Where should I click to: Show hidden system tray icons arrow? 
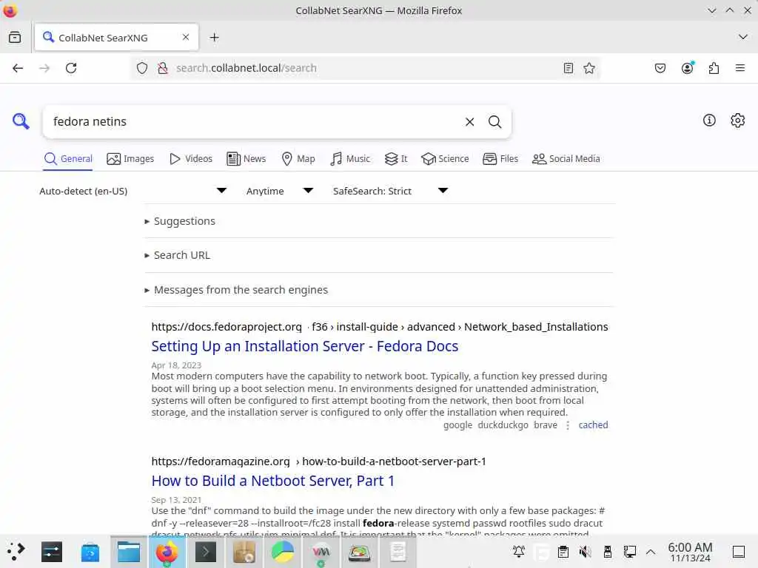point(651,552)
